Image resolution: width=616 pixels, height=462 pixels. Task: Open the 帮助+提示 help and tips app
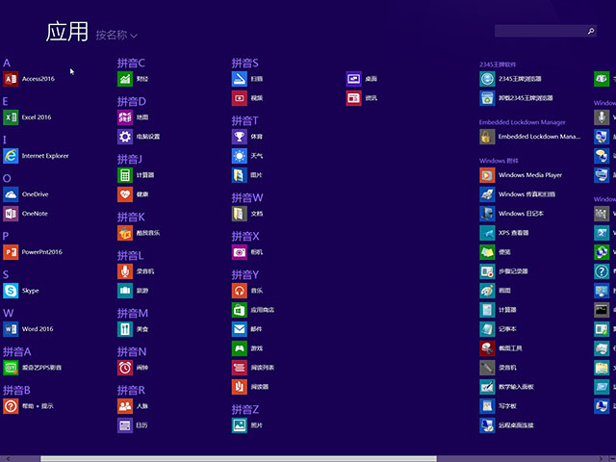click(28, 406)
